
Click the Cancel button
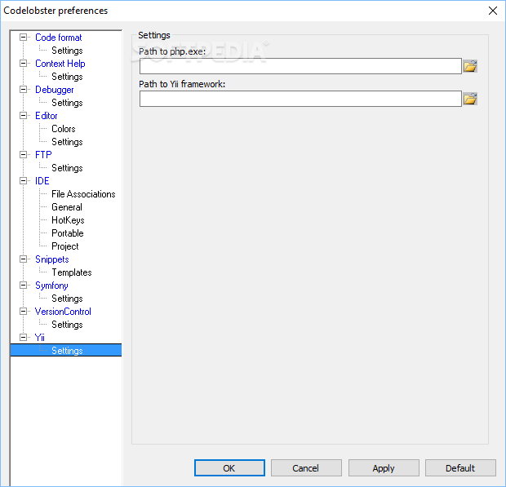coord(306,468)
